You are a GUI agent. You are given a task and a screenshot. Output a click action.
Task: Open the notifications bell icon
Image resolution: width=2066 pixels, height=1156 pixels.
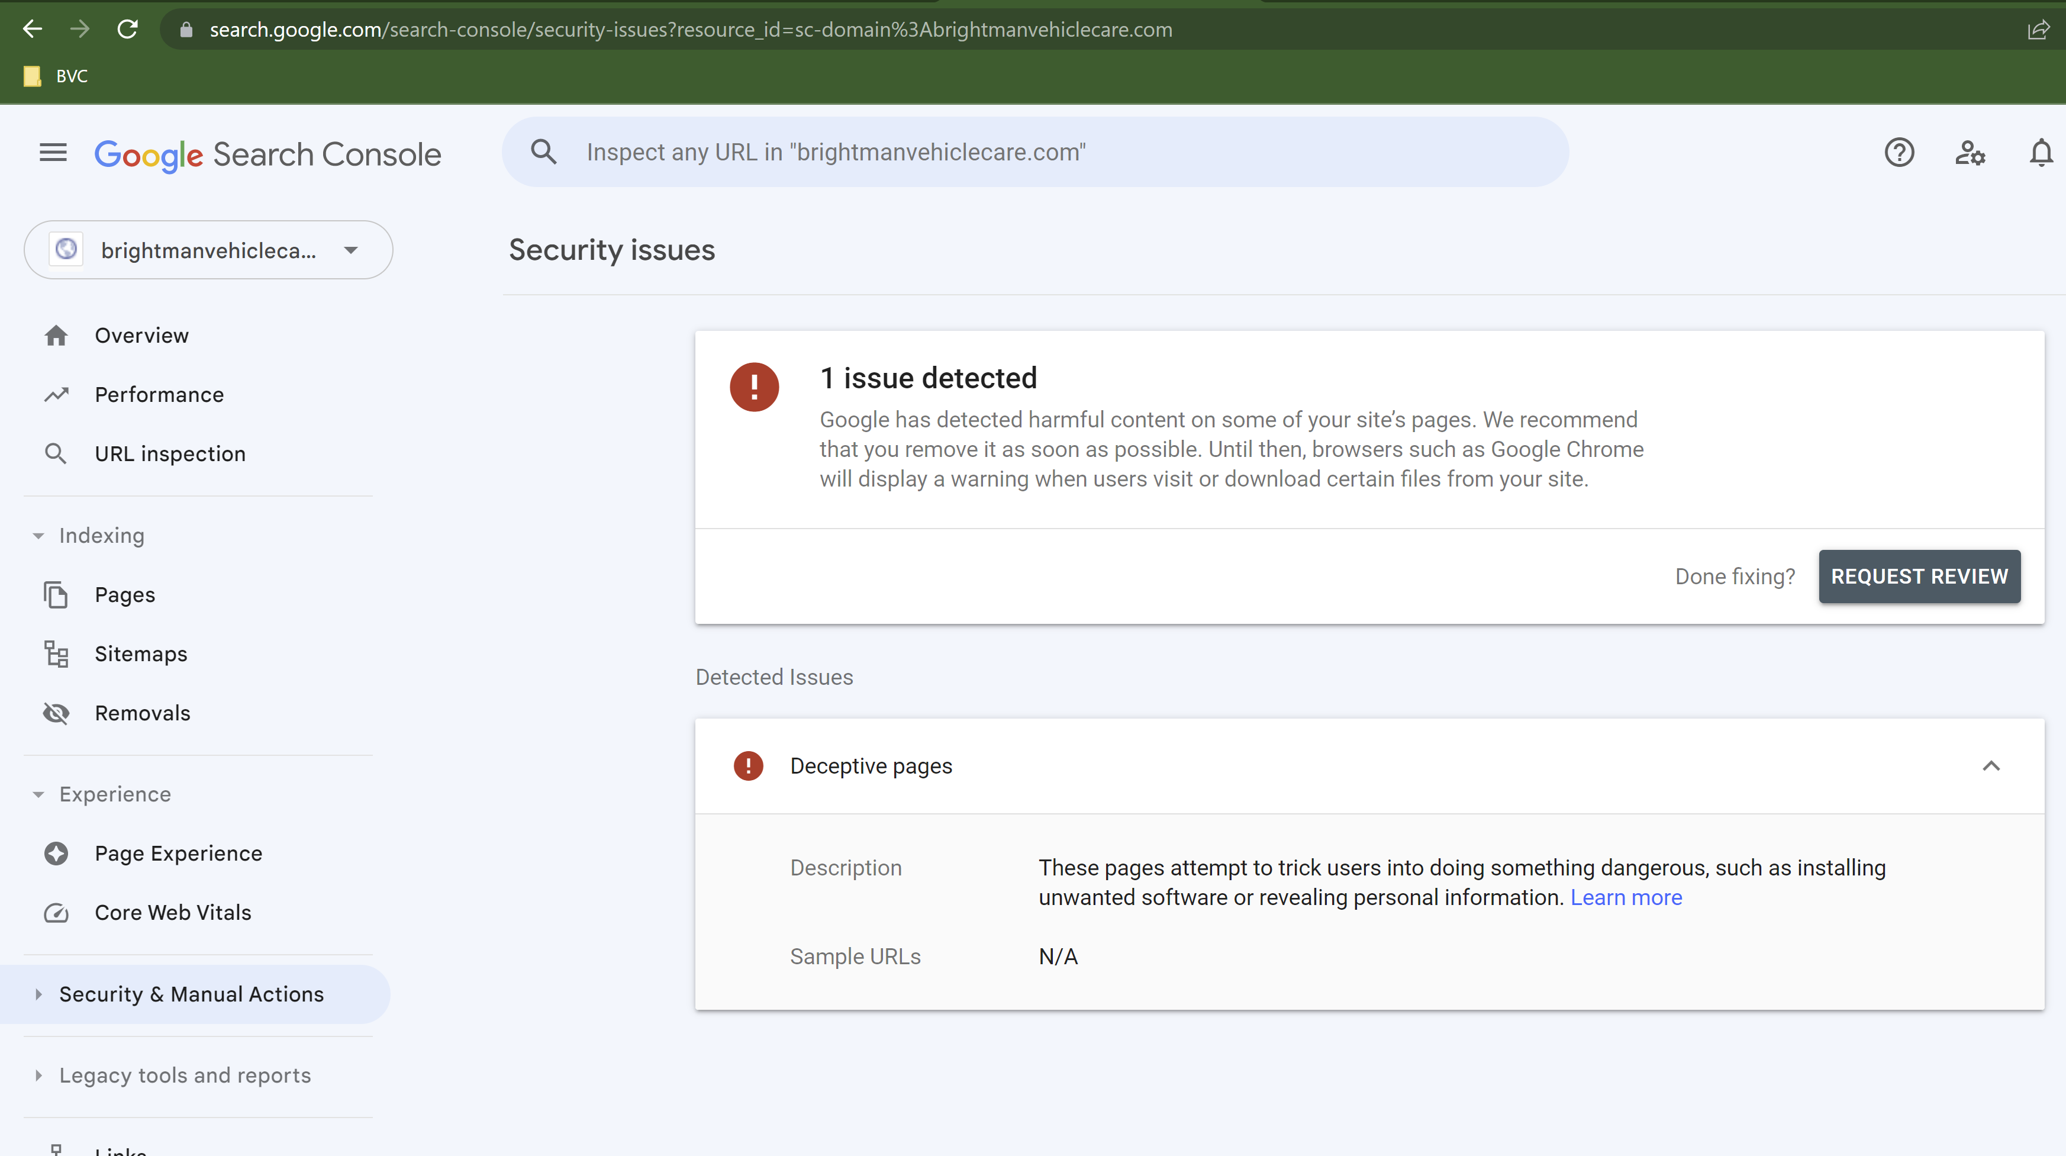(x=2041, y=153)
